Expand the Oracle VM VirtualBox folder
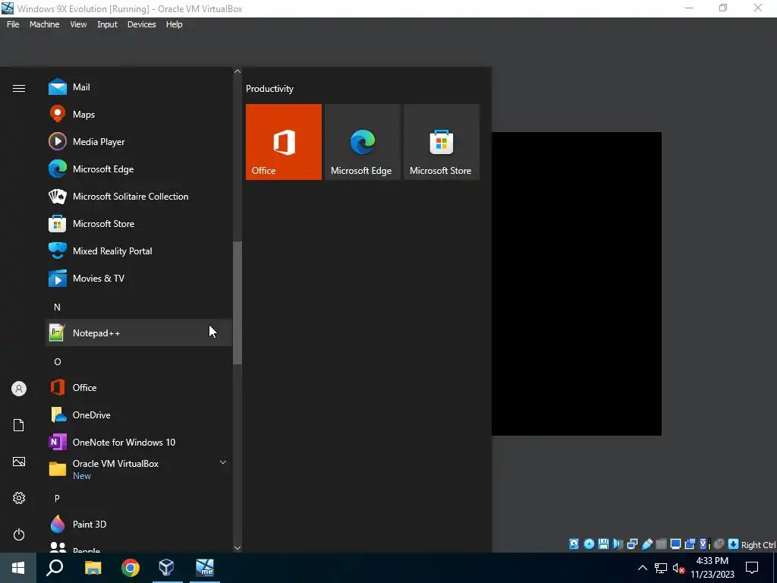The image size is (777, 583). click(x=139, y=469)
